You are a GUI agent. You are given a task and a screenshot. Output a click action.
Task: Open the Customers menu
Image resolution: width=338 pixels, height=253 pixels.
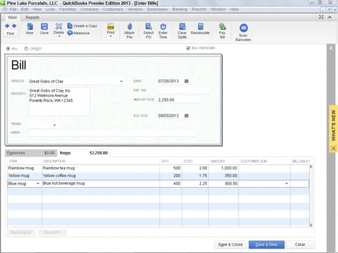coord(113,9)
